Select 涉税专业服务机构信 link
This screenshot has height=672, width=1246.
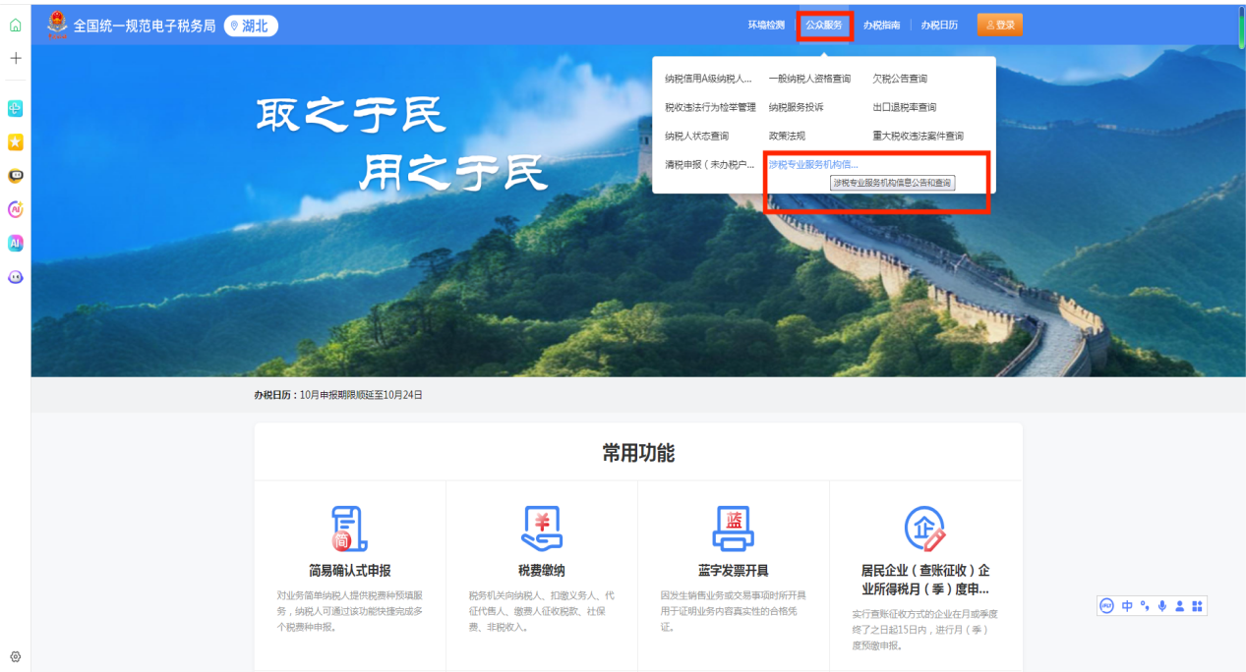point(813,165)
